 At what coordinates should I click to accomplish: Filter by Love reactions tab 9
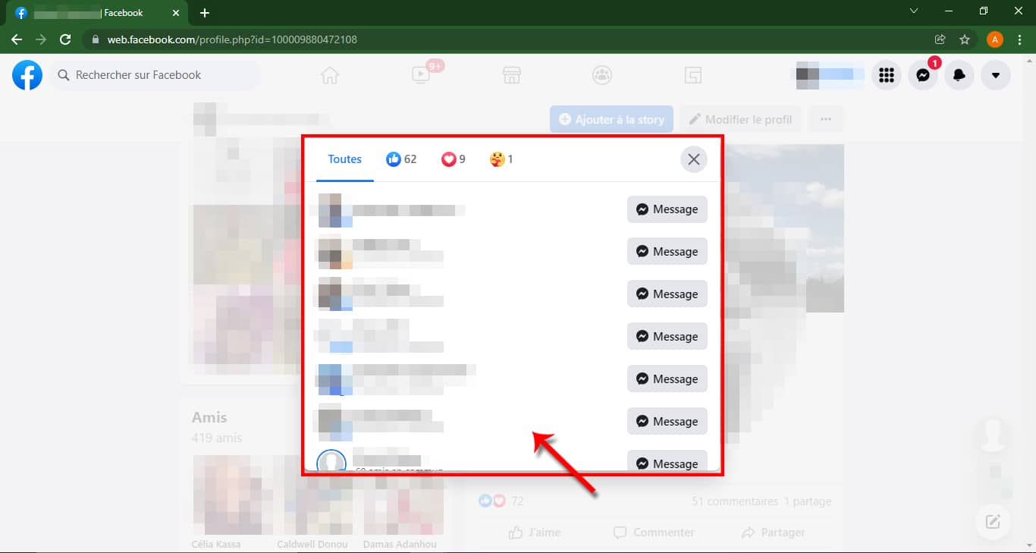coord(454,159)
